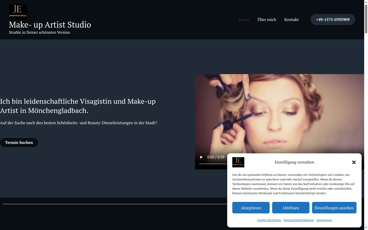Click the JE Jennifer Eichholz header logo
368x230 pixels.
[18, 12]
